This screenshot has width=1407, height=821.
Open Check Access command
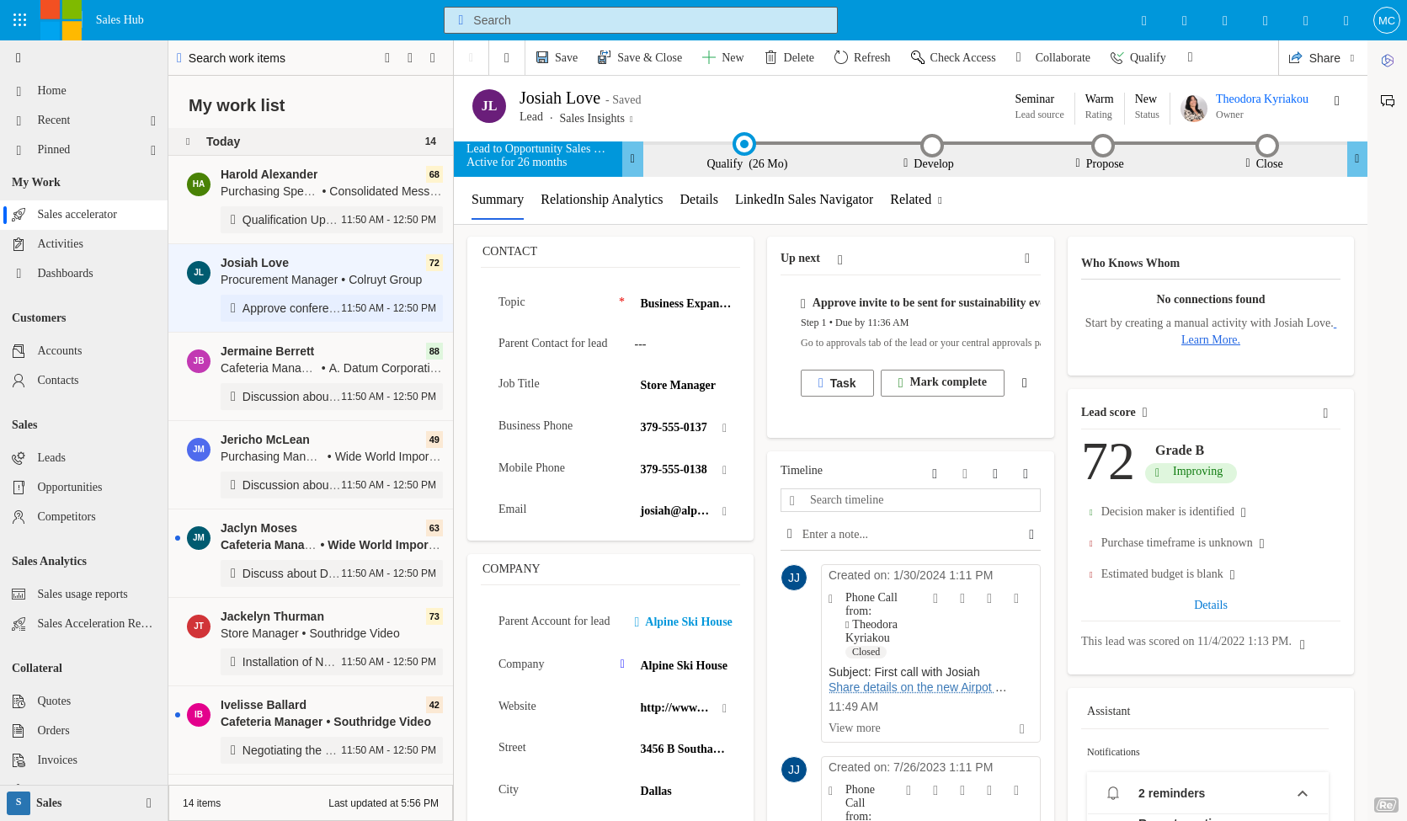click(x=953, y=57)
